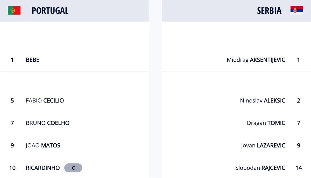
Task: Click shirt number 10 beside Ricardinho
Action: click(12, 168)
